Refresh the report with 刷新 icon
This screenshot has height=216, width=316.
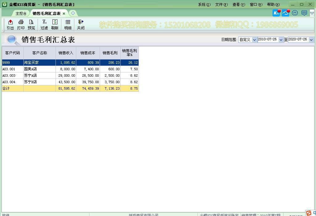pyautogui.click(x=55, y=25)
